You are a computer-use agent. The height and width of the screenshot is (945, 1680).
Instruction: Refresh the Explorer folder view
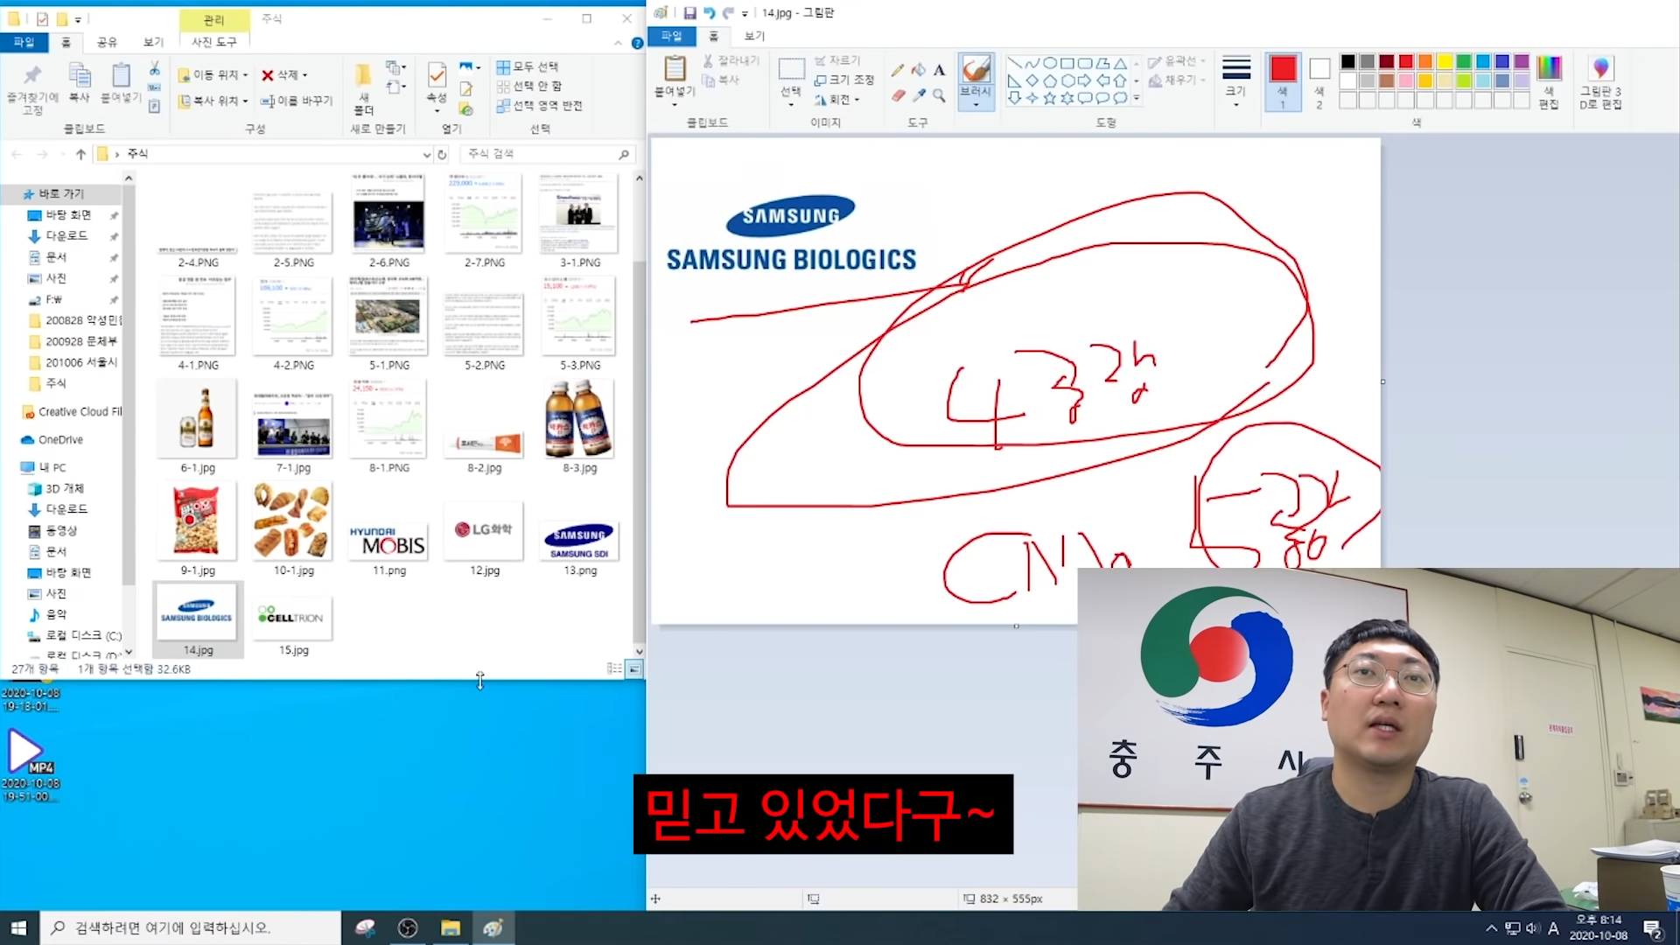point(442,154)
